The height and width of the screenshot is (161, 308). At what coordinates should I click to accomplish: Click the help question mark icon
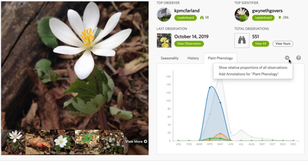tap(298, 58)
